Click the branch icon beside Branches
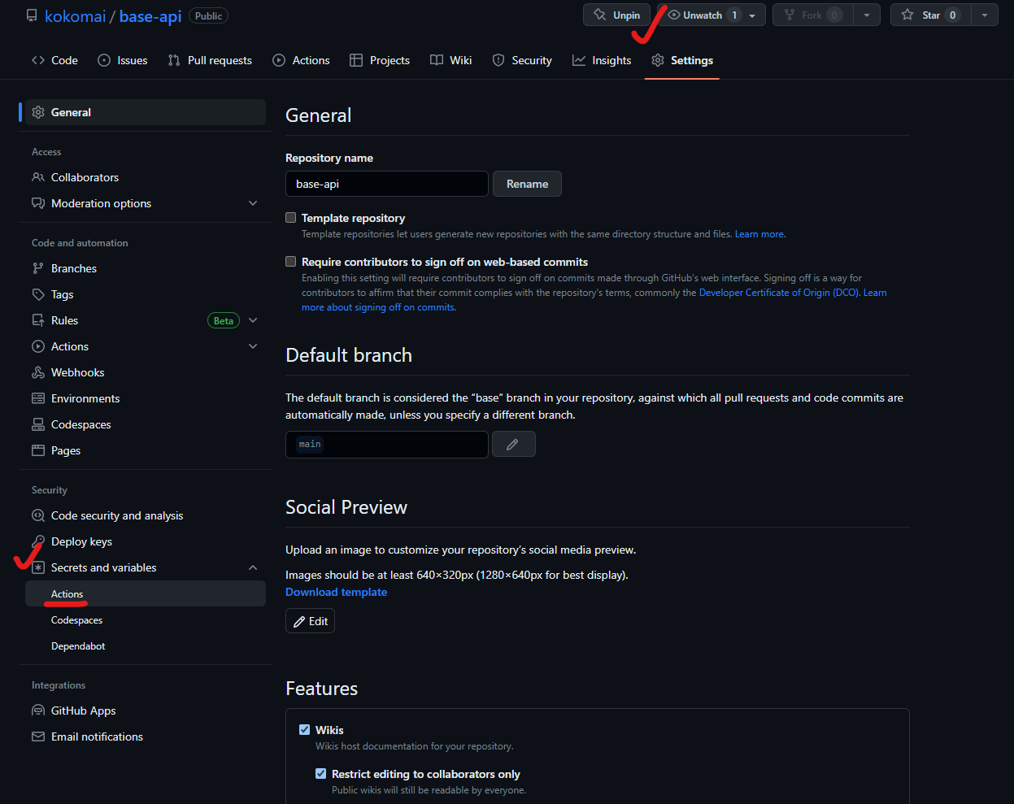1014x804 pixels. point(38,268)
